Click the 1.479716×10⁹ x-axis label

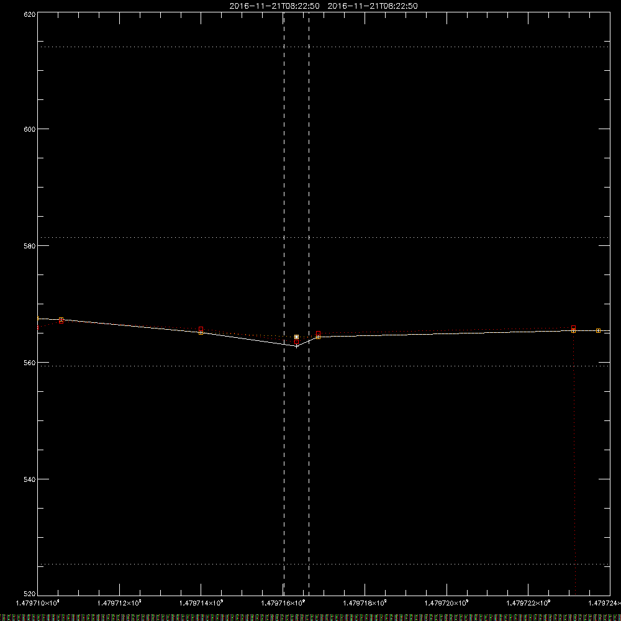(283, 603)
